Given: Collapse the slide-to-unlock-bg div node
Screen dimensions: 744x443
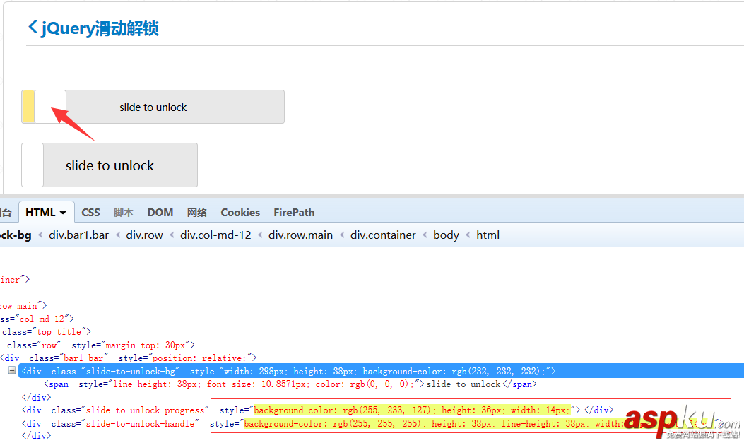Looking at the screenshot, I should pos(12,370).
